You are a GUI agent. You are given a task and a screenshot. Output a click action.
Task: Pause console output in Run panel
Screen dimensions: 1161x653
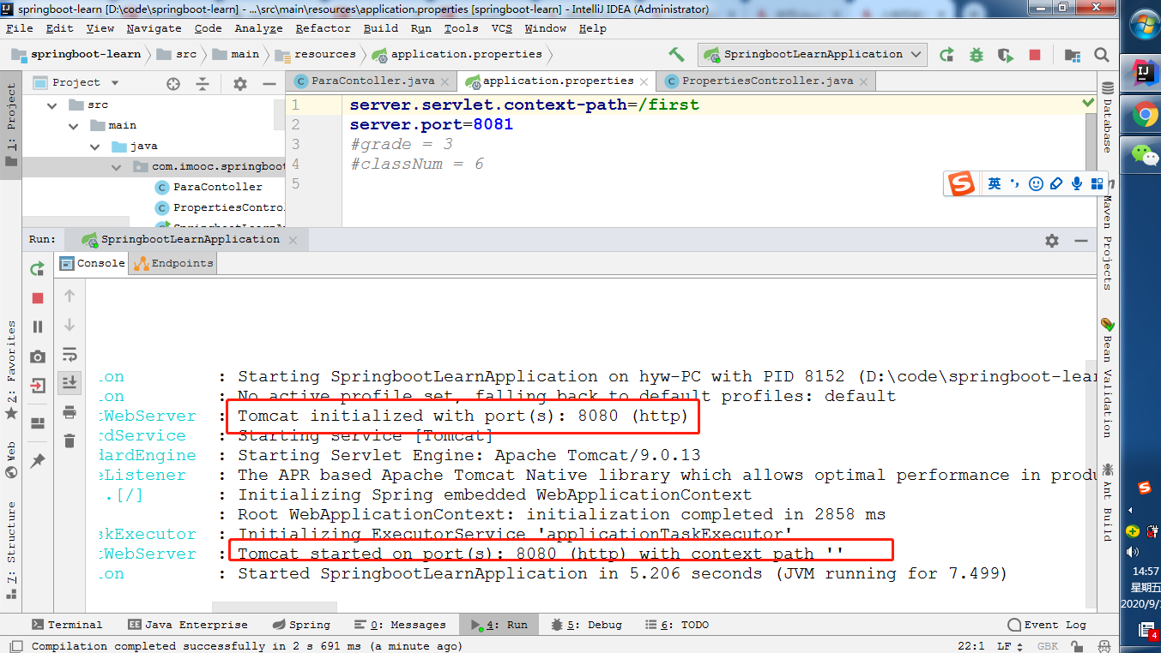pos(38,326)
